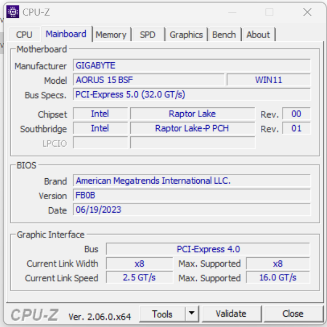
Task: Click the Validate button
Action: tap(231, 314)
